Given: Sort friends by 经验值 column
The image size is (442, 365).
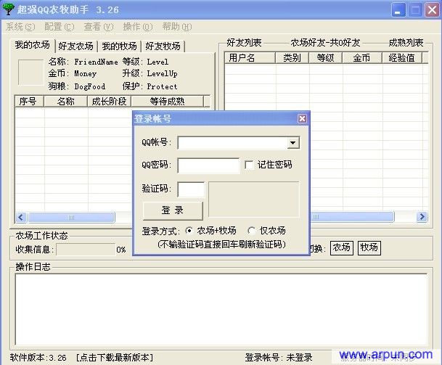Looking at the screenshot, I should click(x=402, y=58).
